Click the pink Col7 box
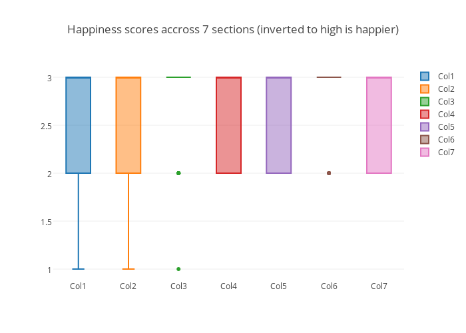 (379, 125)
